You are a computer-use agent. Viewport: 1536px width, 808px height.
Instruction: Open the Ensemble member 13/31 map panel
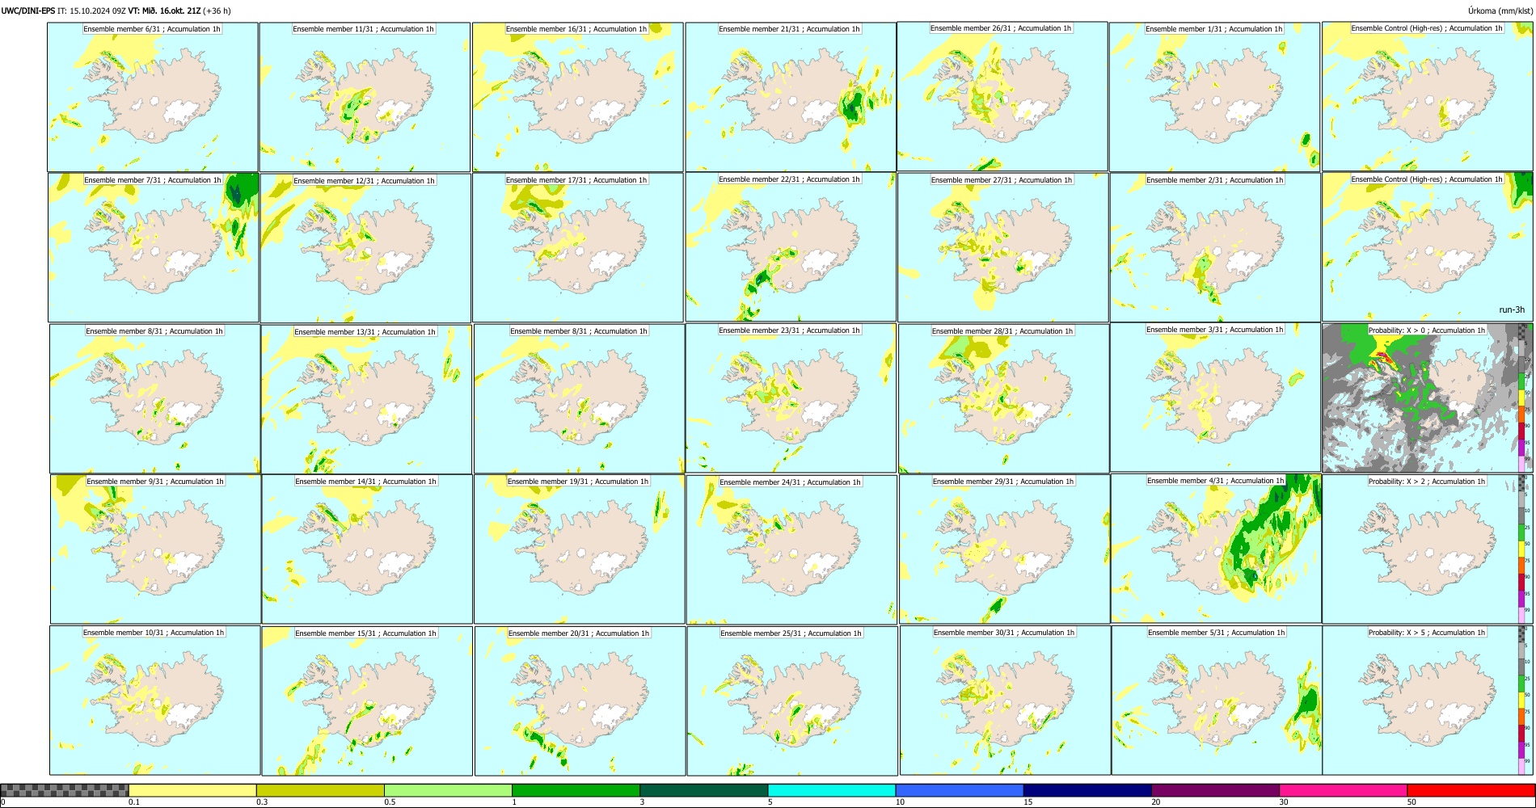click(366, 399)
